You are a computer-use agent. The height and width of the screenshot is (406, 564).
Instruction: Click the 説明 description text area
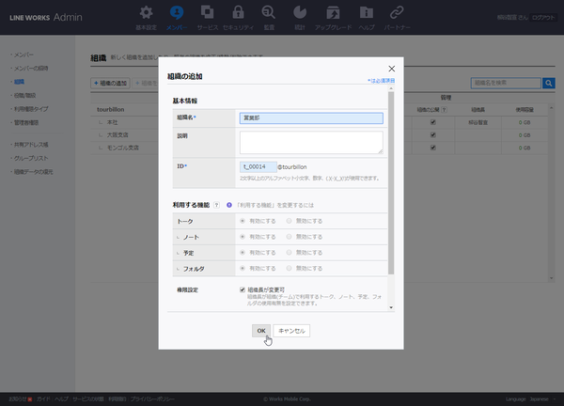pyautogui.click(x=310, y=142)
